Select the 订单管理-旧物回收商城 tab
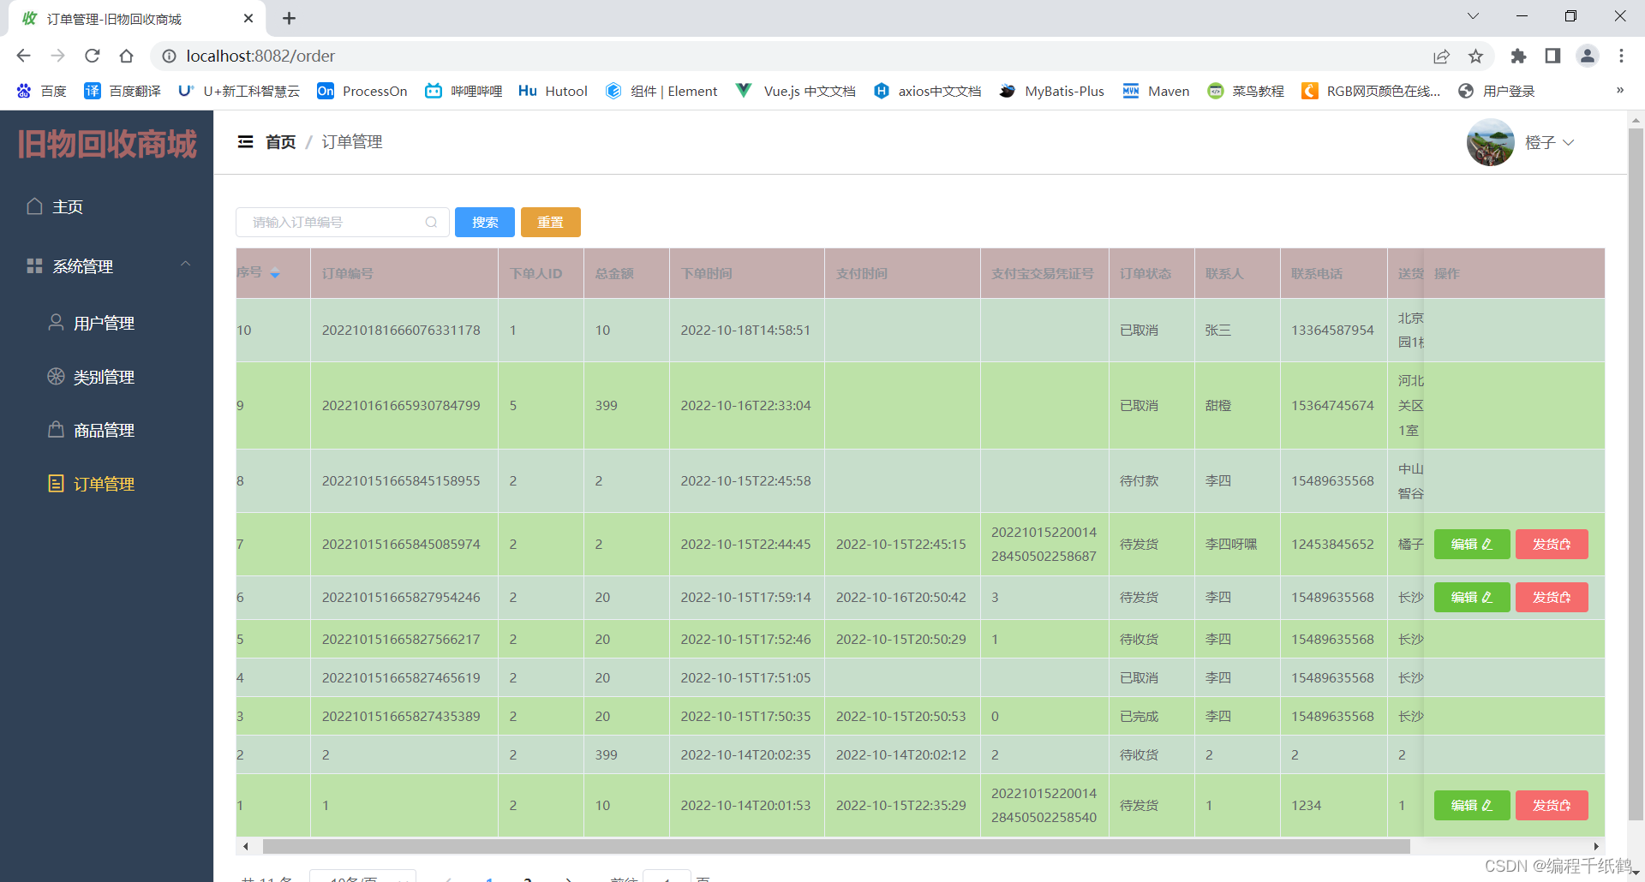Screen dimensions: 1645x882 tap(137, 19)
